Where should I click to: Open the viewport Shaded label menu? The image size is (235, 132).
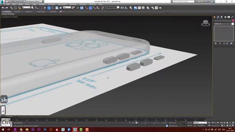[15, 17]
